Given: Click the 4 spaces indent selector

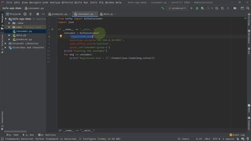Looking at the screenshot, I should tap(228, 139).
